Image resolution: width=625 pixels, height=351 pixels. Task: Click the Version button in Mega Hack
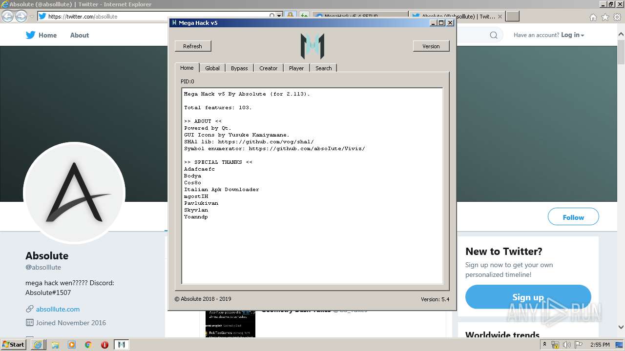[431, 46]
